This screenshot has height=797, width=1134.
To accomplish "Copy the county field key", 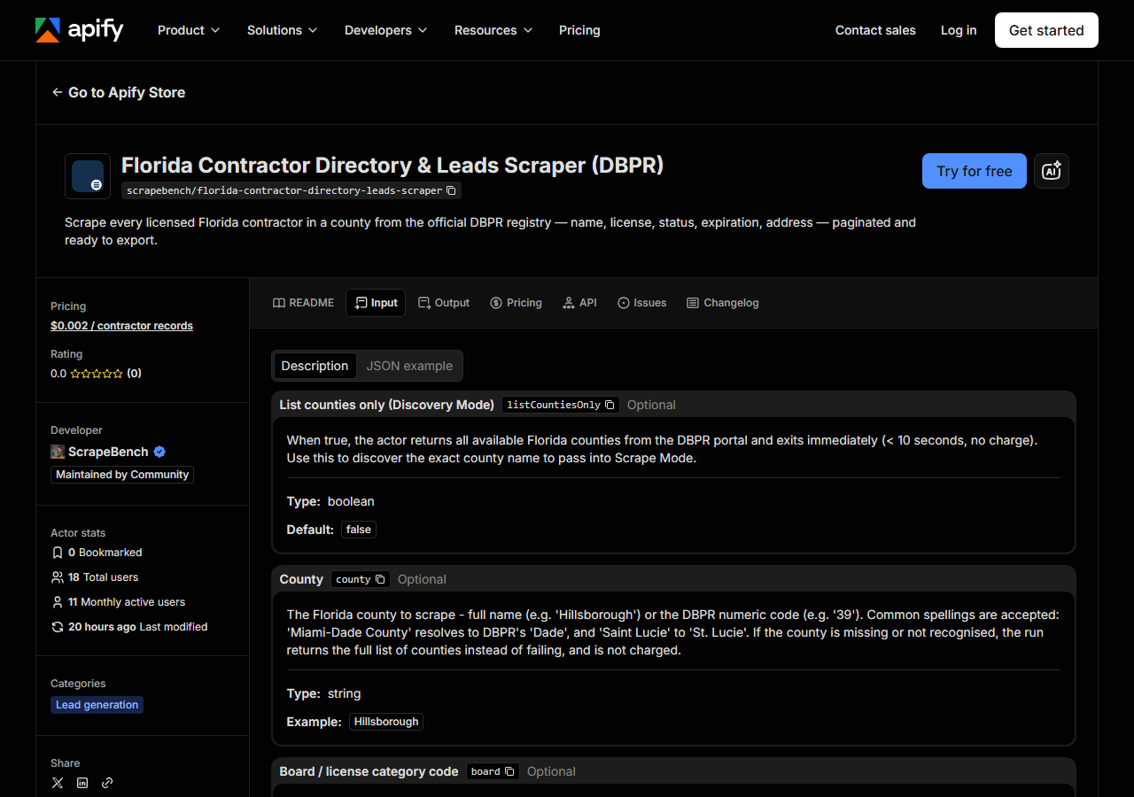I will point(380,579).
